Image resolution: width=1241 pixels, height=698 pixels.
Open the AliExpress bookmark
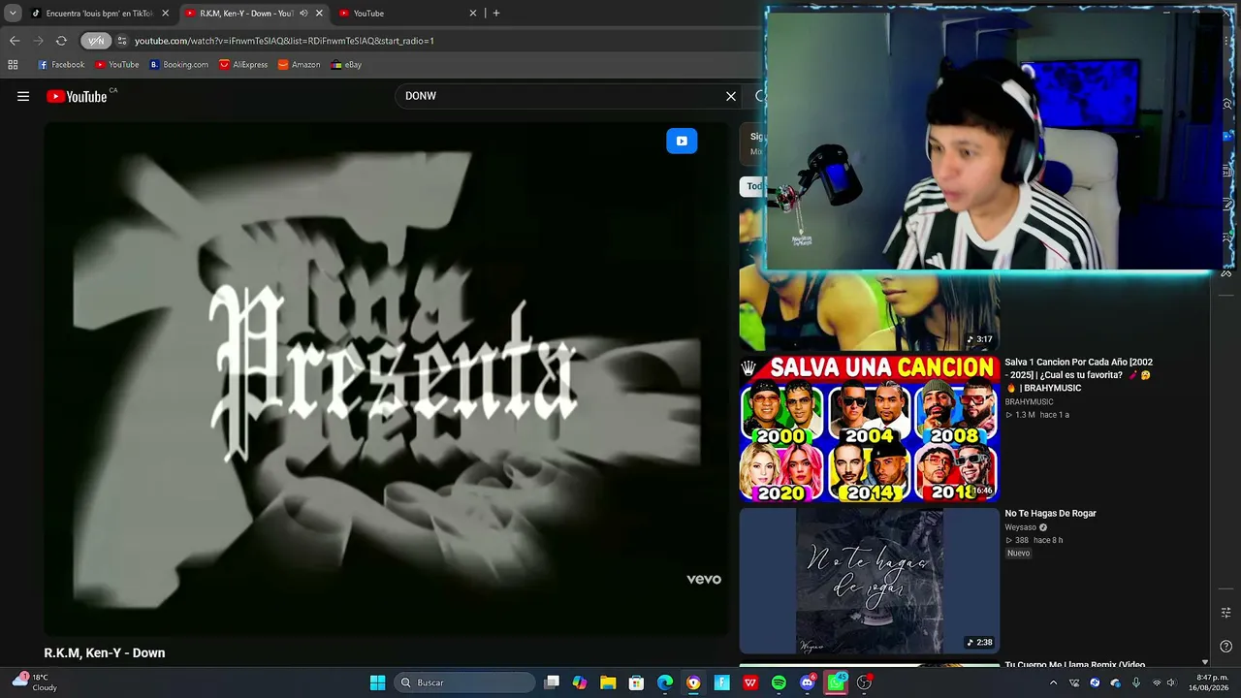(x=243, y=65)
